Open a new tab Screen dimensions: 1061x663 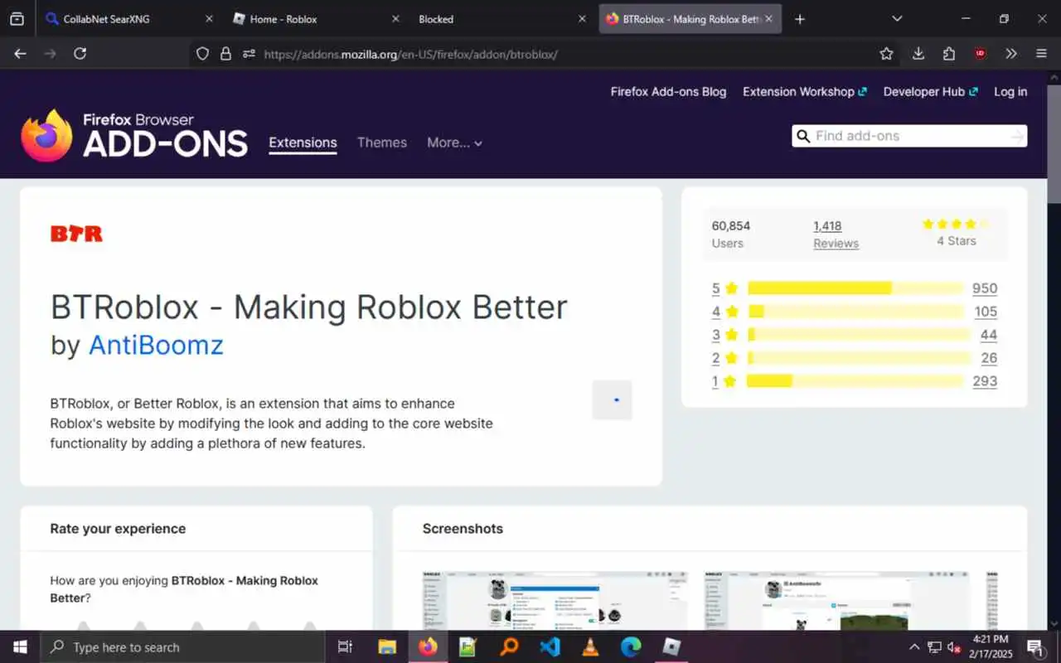[799, 19]
